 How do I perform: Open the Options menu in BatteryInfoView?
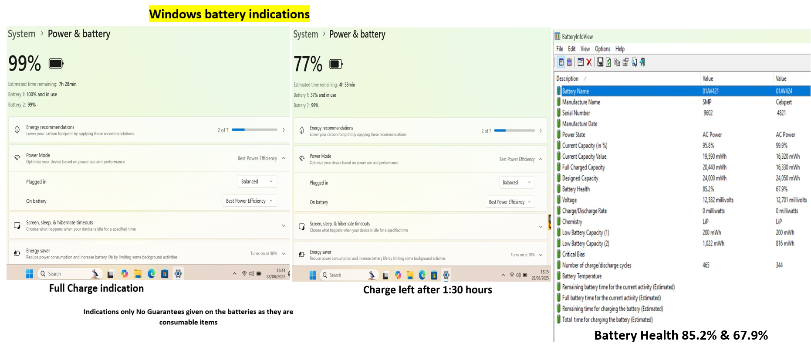click(x=603, y=49)
